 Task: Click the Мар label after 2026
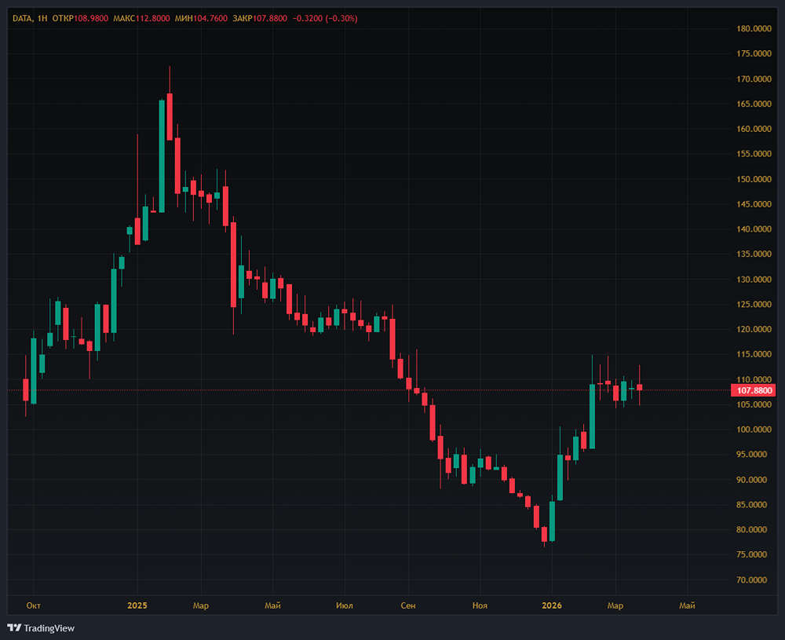click(615, 605)
